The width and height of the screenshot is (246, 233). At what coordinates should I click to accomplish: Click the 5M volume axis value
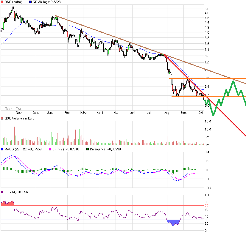pyautogui.click(x=207, y=137)
